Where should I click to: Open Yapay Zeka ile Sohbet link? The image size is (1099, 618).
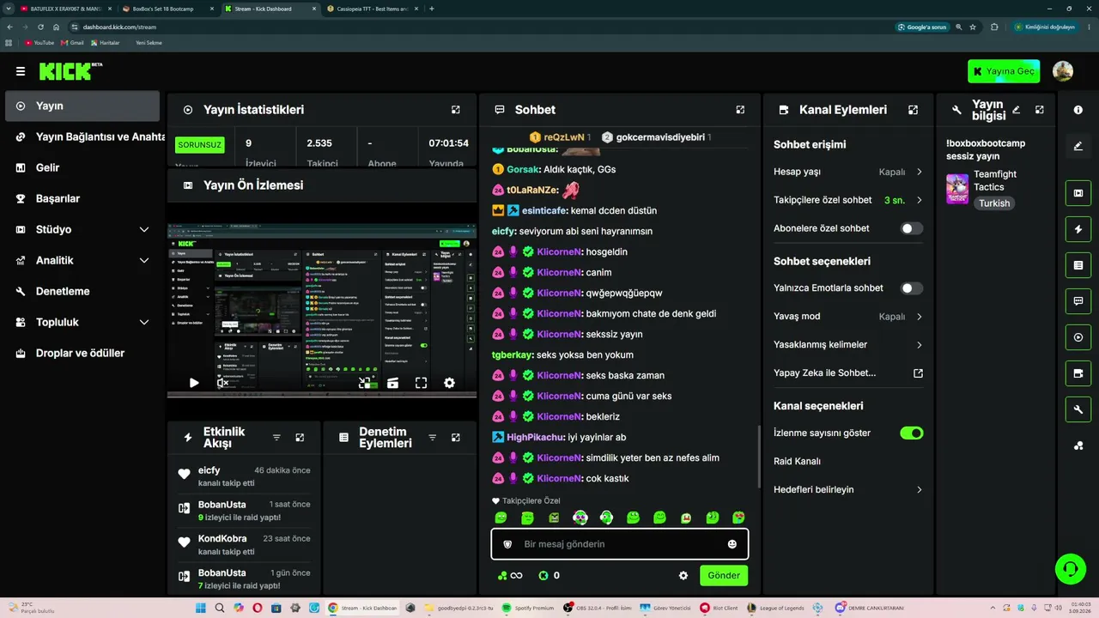848,373
